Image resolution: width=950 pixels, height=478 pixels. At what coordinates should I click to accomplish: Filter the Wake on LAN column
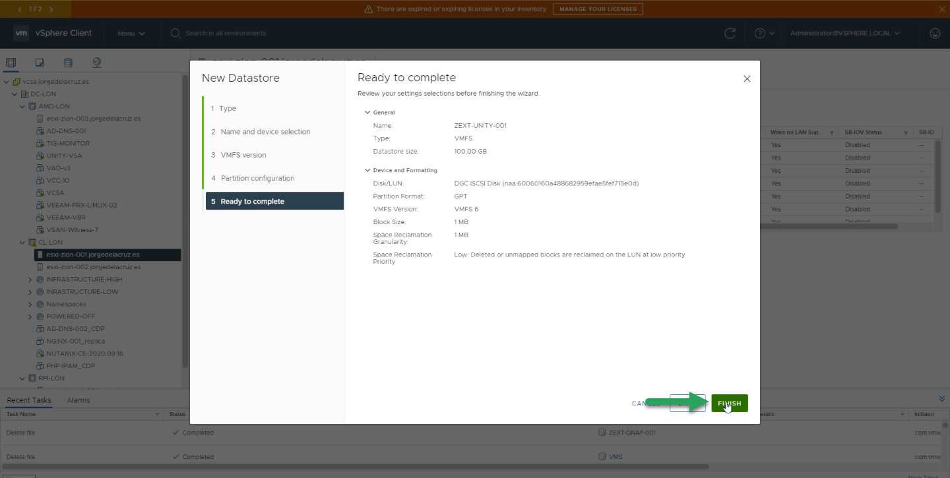[x=832, y=133]
